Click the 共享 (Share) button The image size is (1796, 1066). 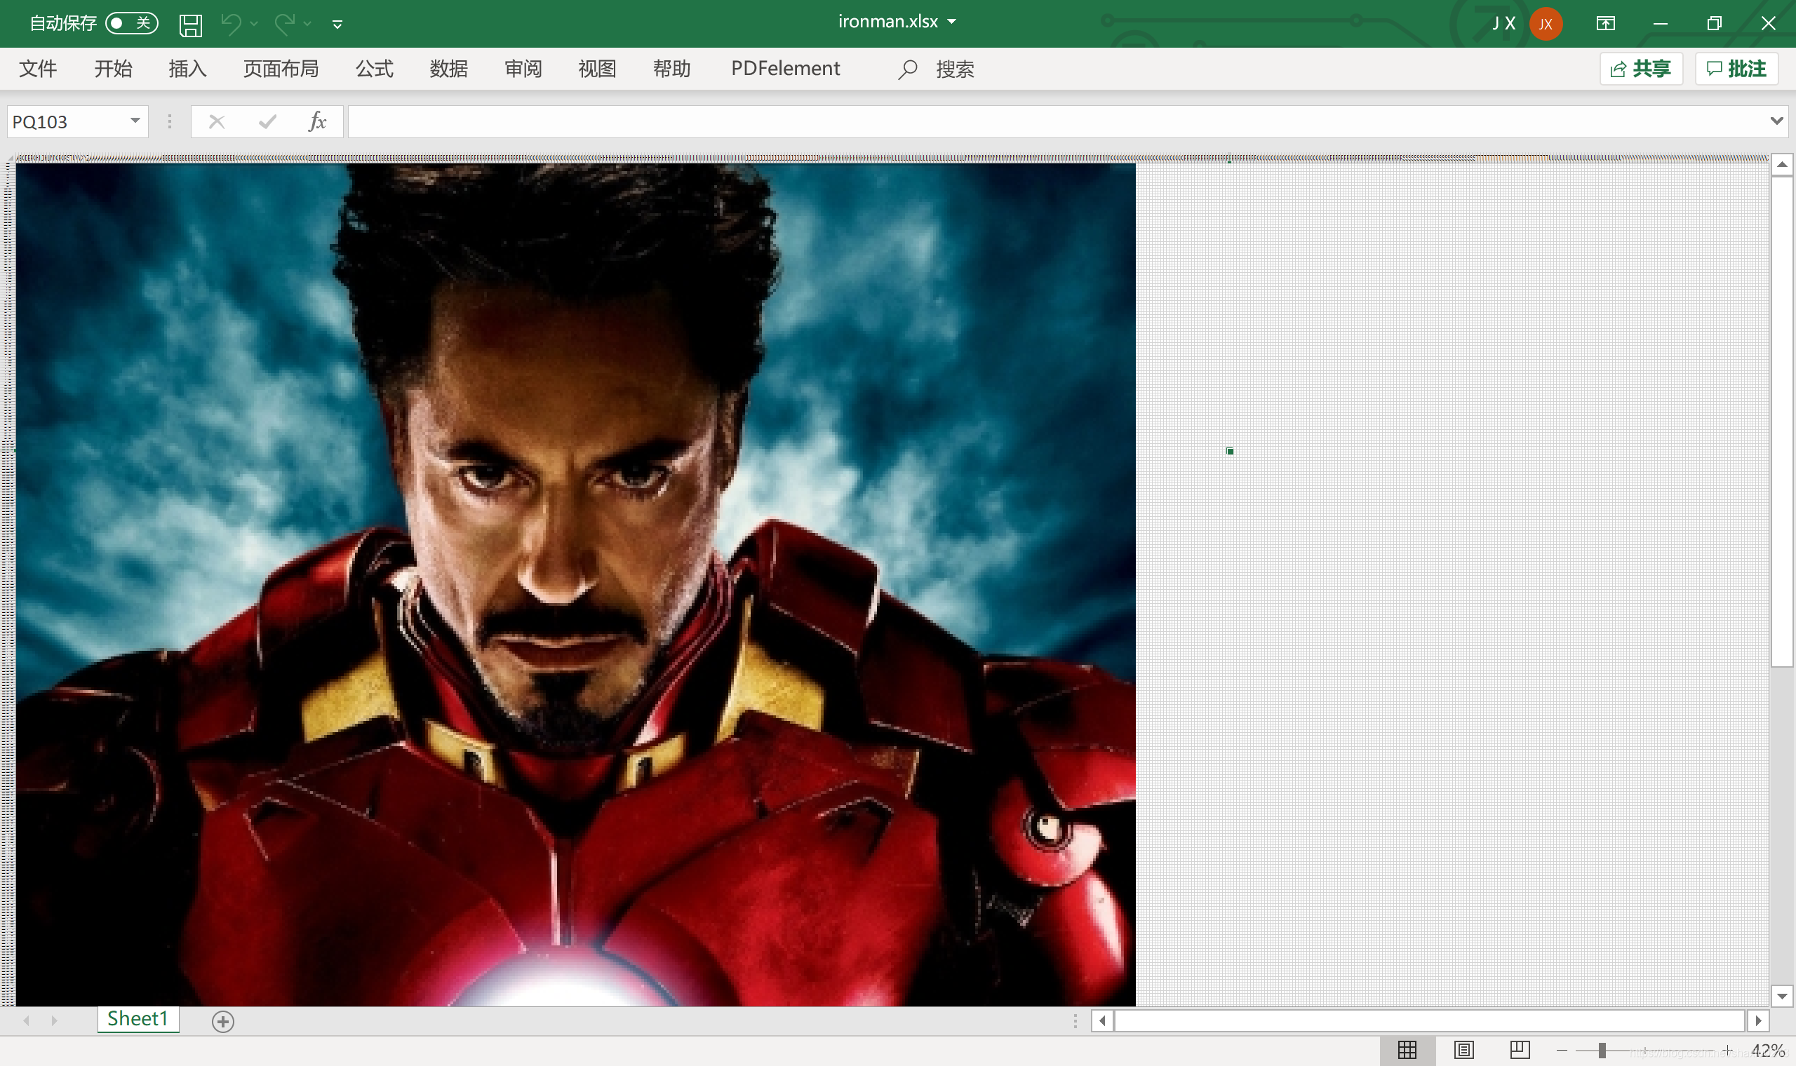pos(1640,69)
